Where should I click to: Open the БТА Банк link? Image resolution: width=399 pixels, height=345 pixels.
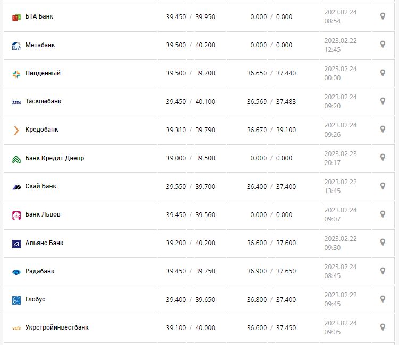(x=39, y=16)
